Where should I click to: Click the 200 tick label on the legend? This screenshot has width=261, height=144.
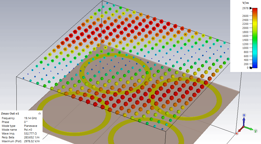pyautogui.click(x=246, y=64)
